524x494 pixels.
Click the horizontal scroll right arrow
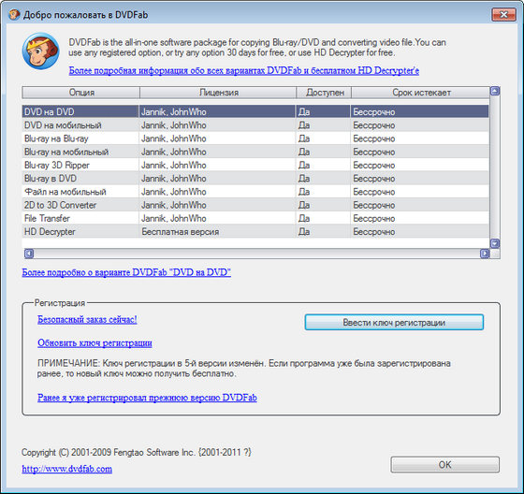(485, 254)
